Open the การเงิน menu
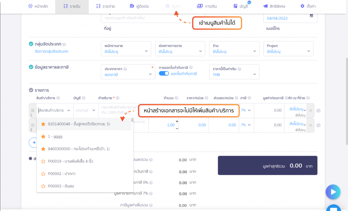The image size is (348, 211). click(207, 6)
